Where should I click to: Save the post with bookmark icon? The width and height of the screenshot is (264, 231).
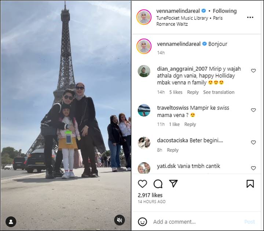pyautogui.click(x=250, y=183)
